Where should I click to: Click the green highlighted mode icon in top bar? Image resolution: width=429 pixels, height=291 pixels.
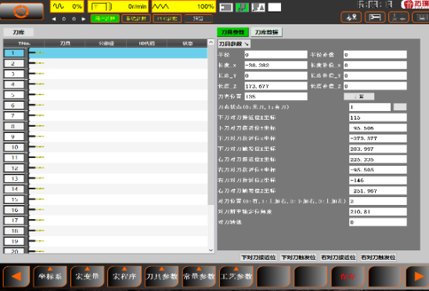pyautogui.click(x=242, y=7)
